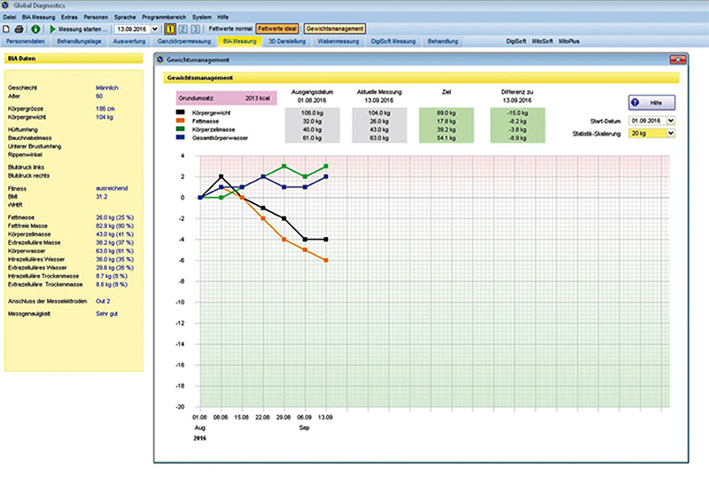Click the Fitness value ausreichend
This screenshot has height=486, width=709.
point(112,188)
